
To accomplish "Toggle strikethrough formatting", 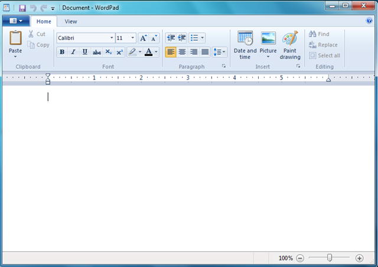I will 97,52.
